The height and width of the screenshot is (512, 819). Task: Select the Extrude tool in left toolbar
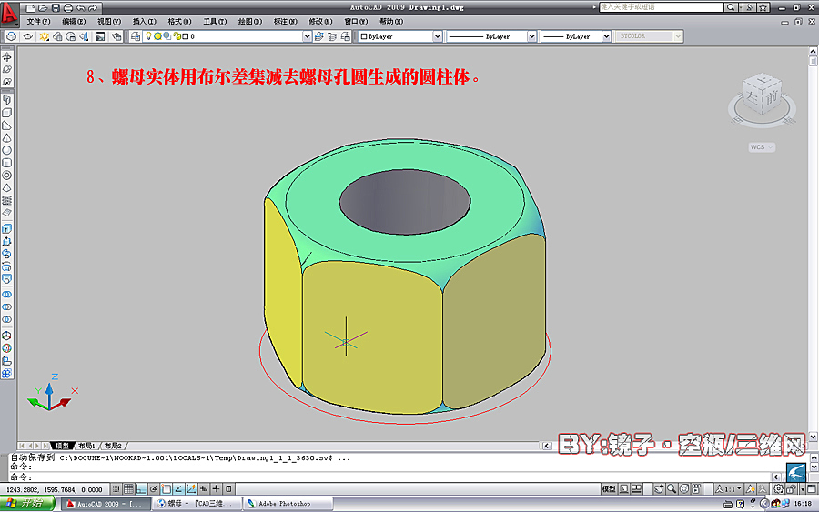click(x=6, y=228)
